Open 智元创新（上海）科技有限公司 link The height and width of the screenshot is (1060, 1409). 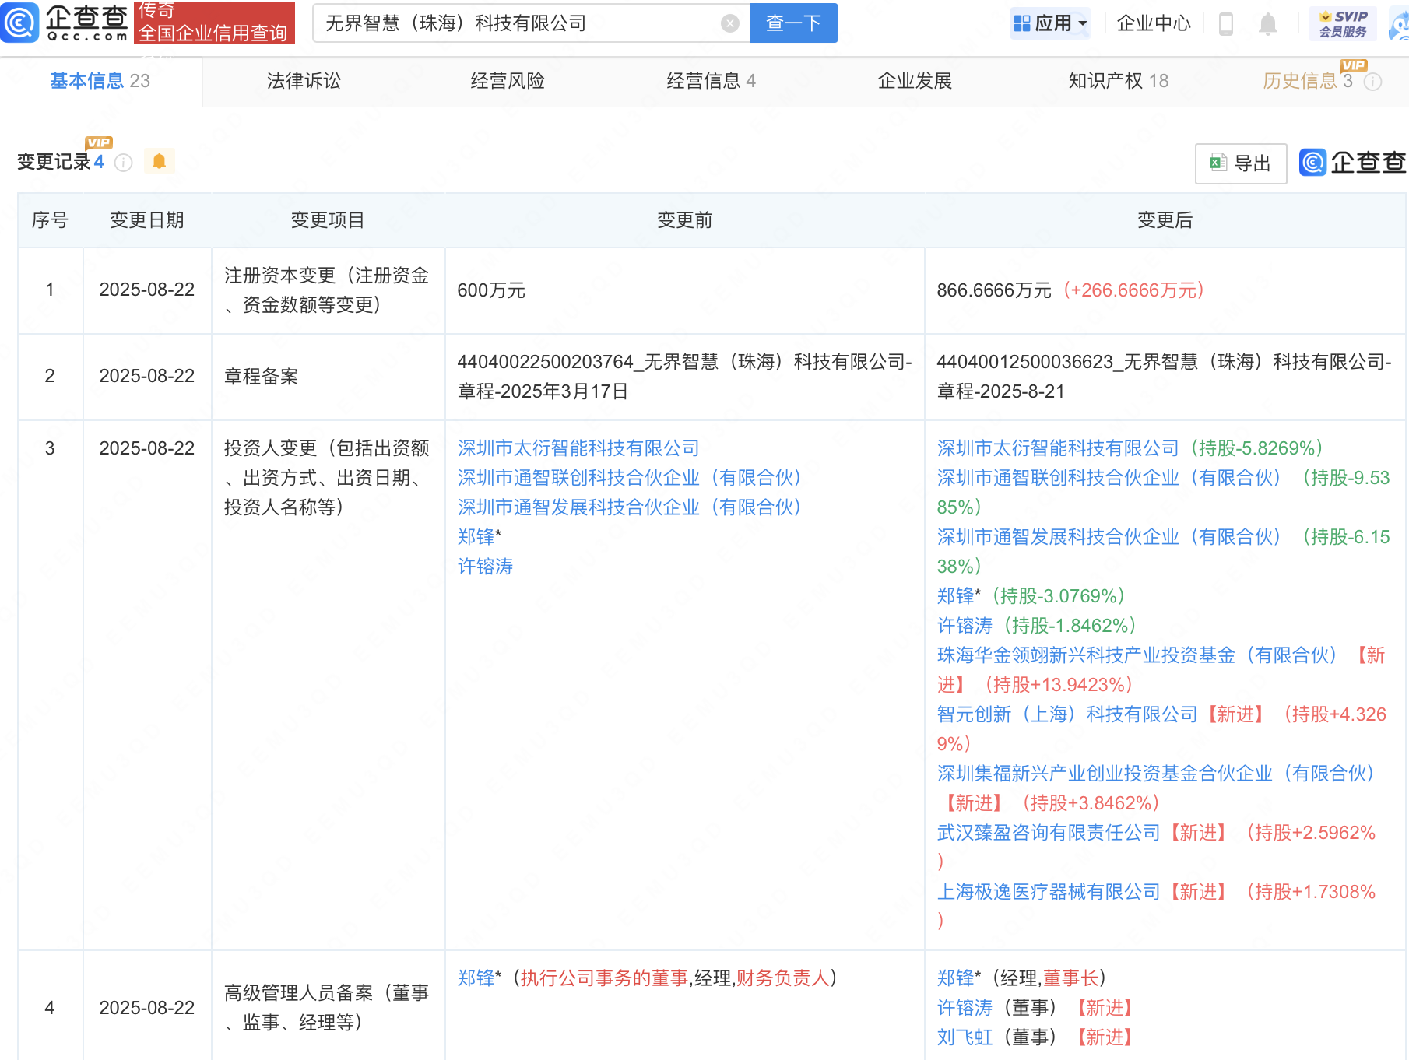click(1067, 714)
